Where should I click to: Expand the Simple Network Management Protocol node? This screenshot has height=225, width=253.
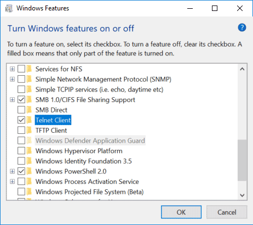12,79
